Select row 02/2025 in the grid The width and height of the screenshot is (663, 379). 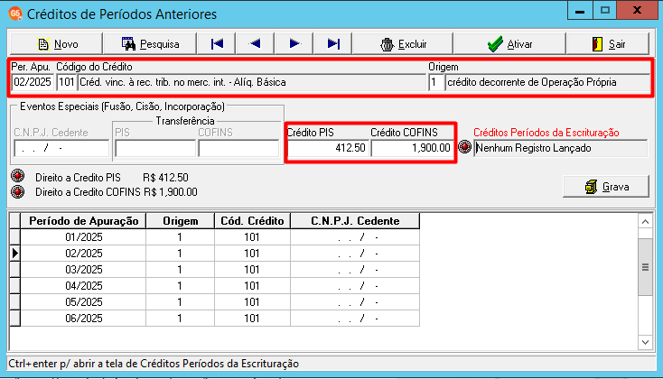[x=219, y=253]
